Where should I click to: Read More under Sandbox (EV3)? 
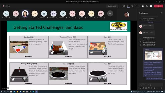point(29,57)
